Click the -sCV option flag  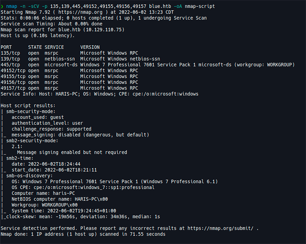pos(34,6)
